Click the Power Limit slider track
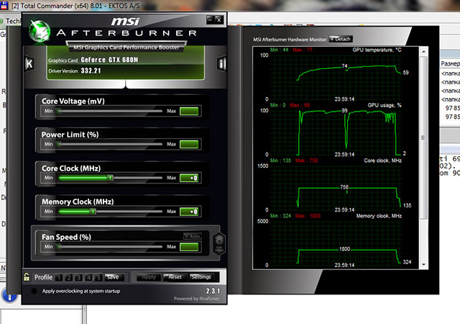 [110, 144]
